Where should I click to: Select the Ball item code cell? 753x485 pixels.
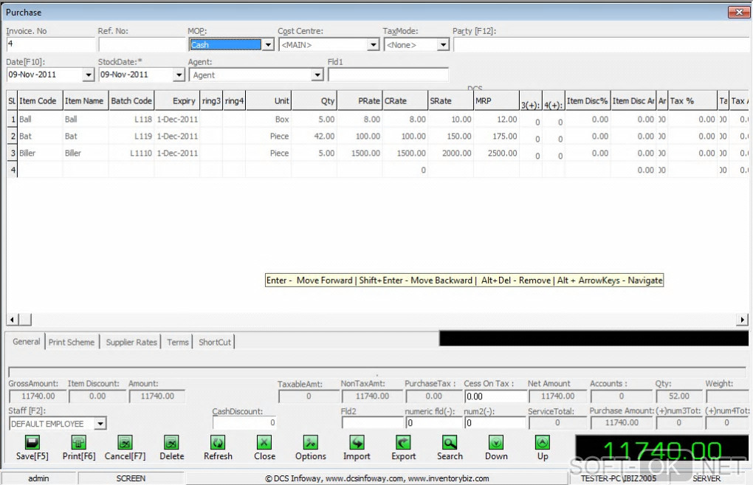point(39,119)
